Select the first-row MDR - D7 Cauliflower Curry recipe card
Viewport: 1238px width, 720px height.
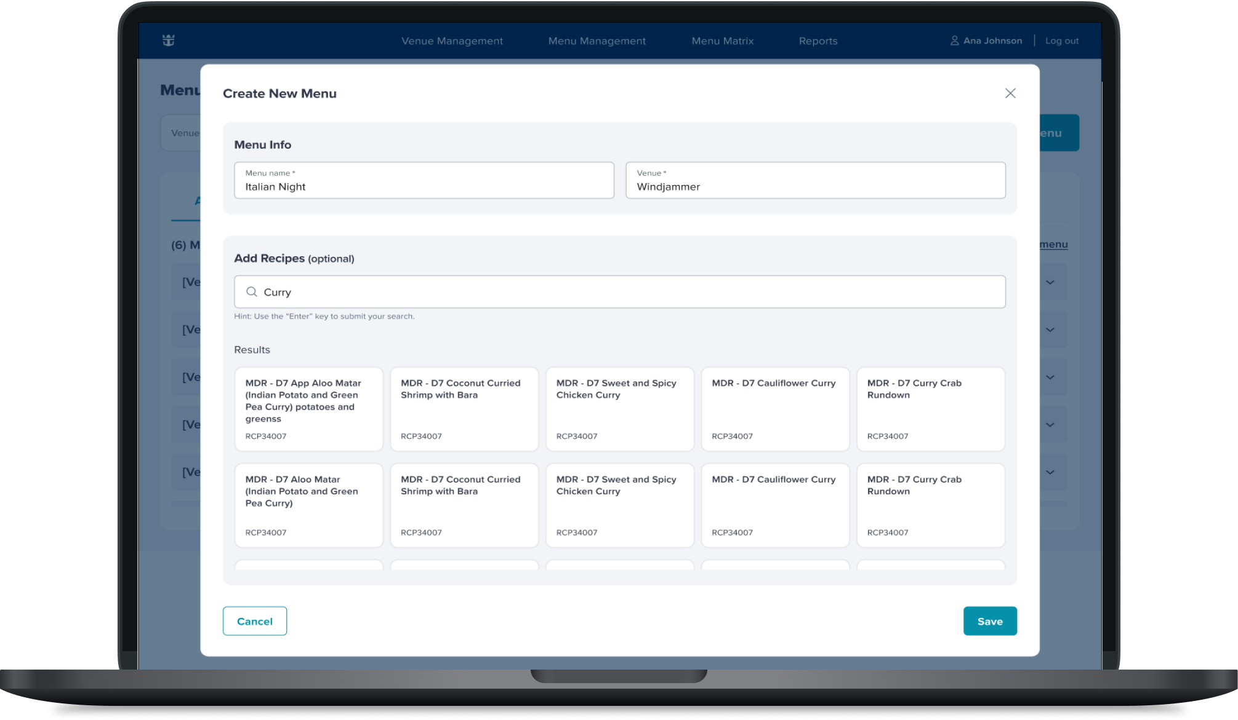click(x=775, y=409)
